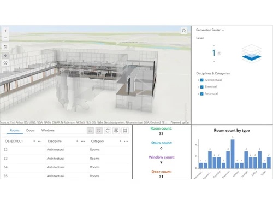Screen dimensions: 273x205
Task: Expand the Electrical discipline
Action: click(198, 87)
